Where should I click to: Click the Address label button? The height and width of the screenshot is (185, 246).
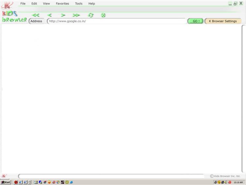click(36, 21)
